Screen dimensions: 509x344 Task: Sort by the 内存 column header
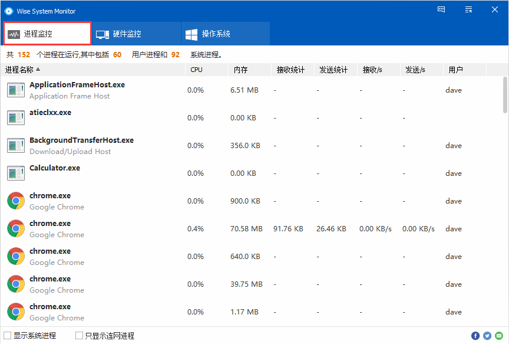pos(250,70)
